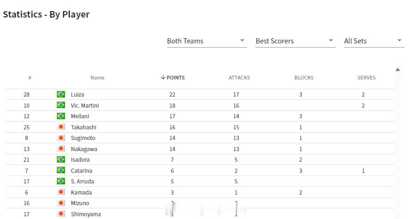Screen dimensions: 410x219
Task: Click Japan flag next to Sugimoto
Action: pyautogui.click(x=61, y=138)
